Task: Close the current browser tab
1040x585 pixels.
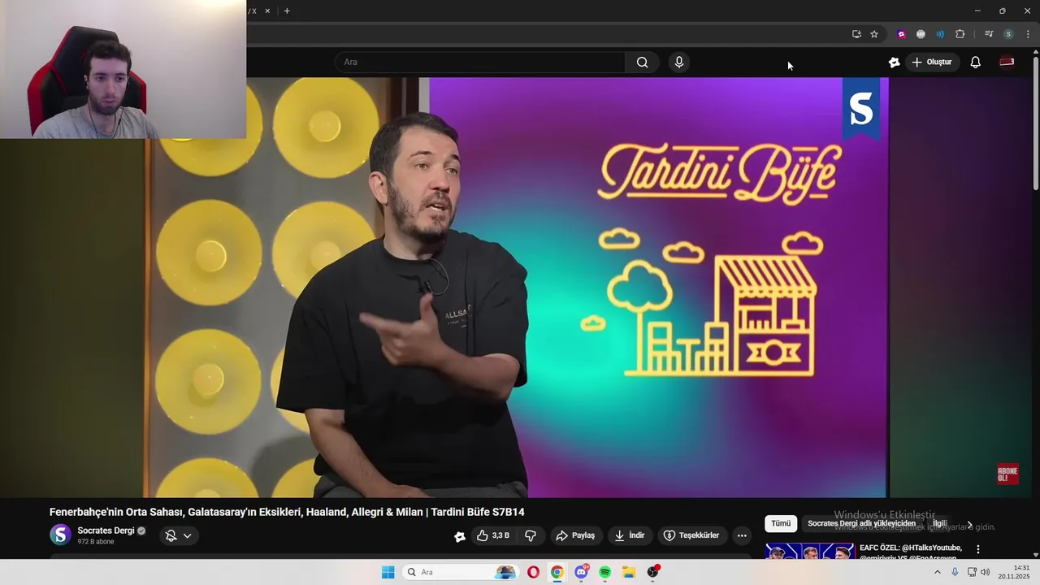Action: pos(267,11)
